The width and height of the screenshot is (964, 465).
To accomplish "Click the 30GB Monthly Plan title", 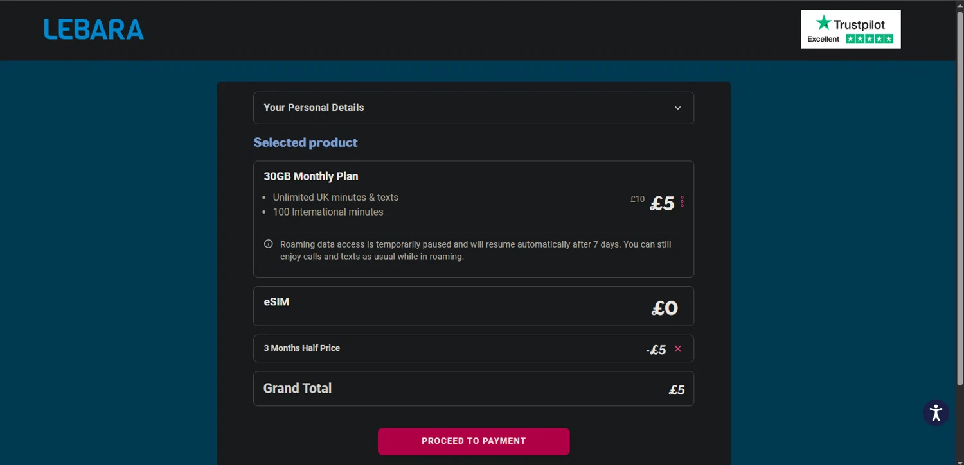I will pyautogui.click(x=311, y=176).
